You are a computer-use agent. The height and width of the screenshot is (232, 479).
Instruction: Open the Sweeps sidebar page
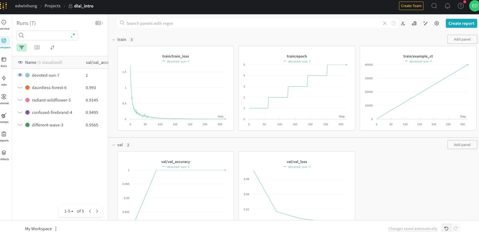click(x=4, y=118)
